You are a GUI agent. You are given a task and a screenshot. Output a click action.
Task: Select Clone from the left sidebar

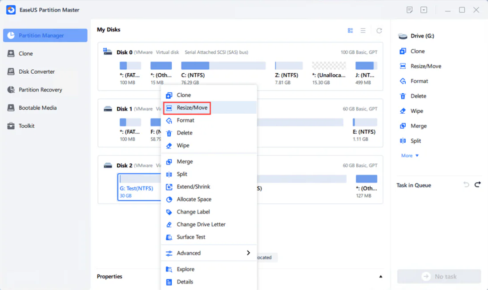(26, 53)
